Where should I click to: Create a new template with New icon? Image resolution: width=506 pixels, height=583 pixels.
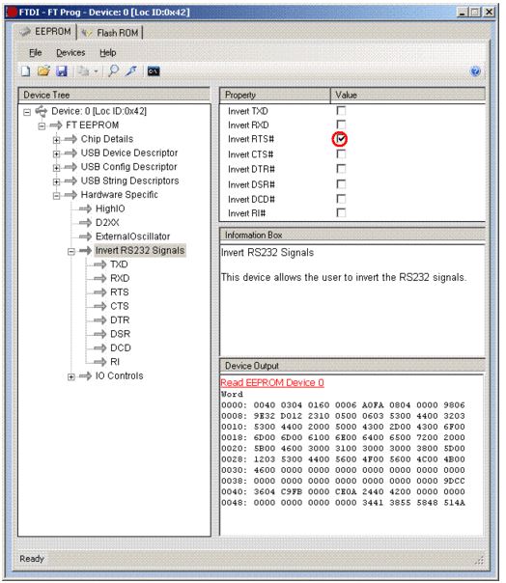pos(26,71)
